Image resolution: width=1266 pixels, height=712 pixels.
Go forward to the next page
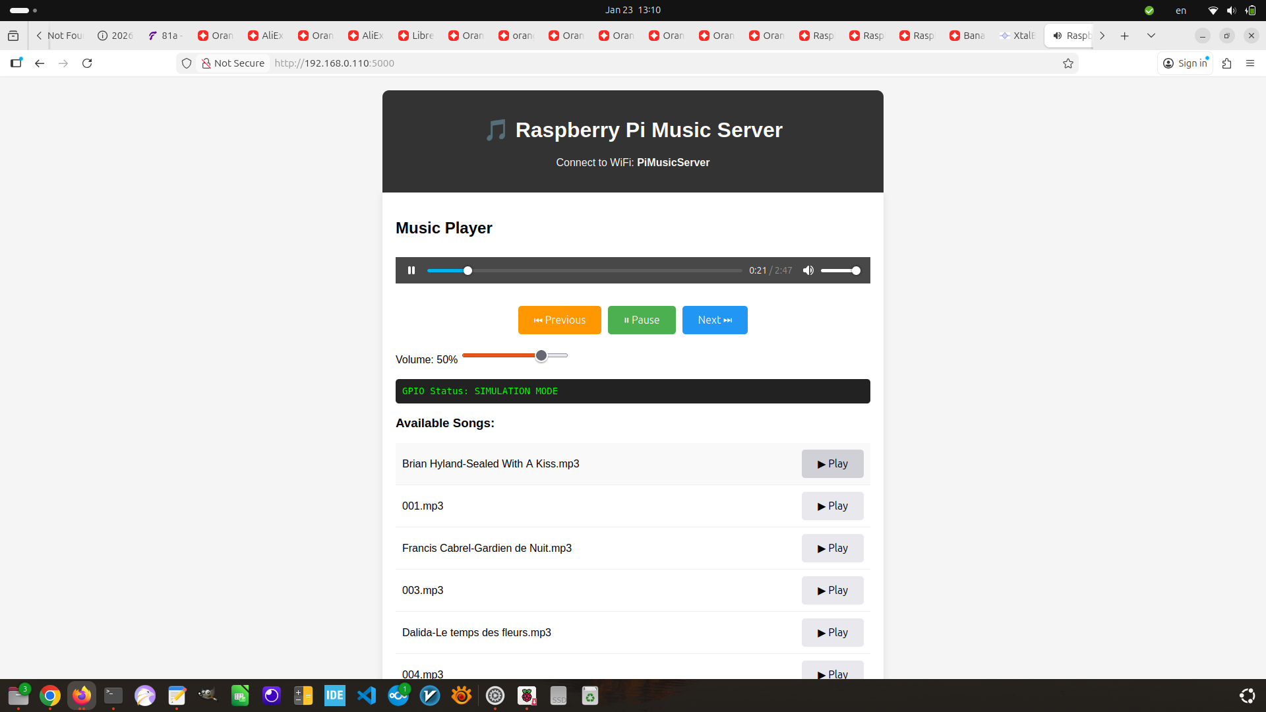pos(63,63)
